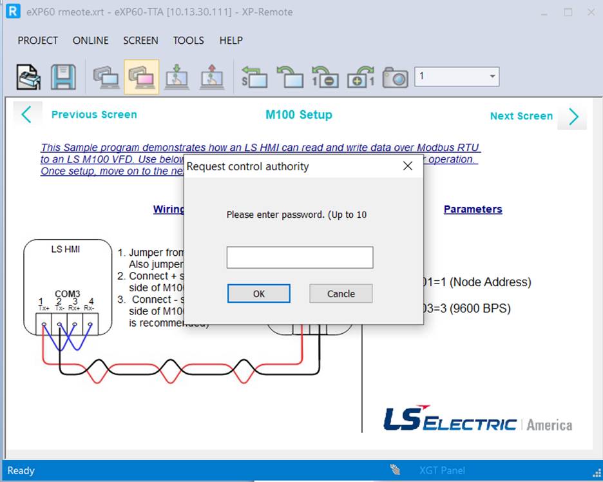Select the Connect to panel icon

[105, 76]
